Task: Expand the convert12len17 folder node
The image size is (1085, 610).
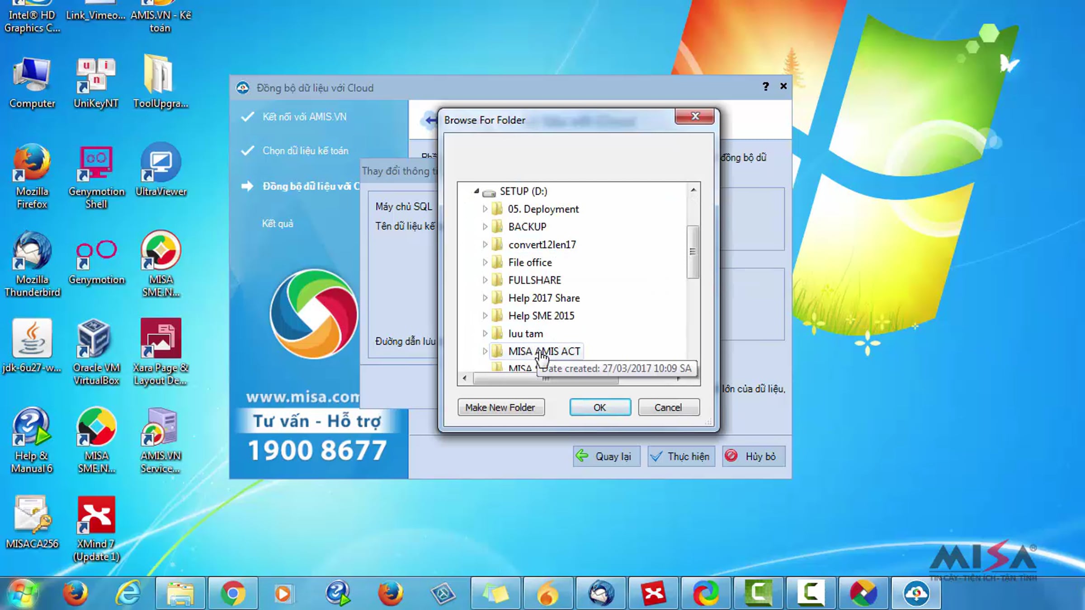Action: (485, 244)
